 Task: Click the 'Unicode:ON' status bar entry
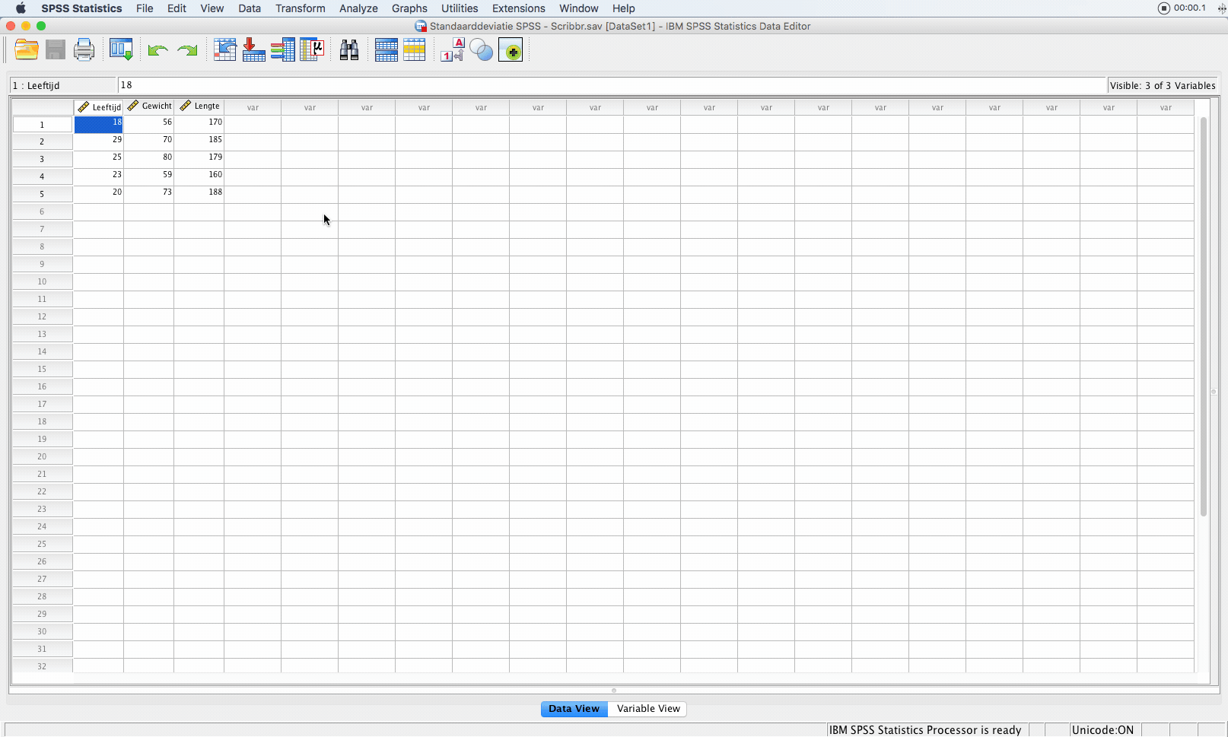[1102, 730]
